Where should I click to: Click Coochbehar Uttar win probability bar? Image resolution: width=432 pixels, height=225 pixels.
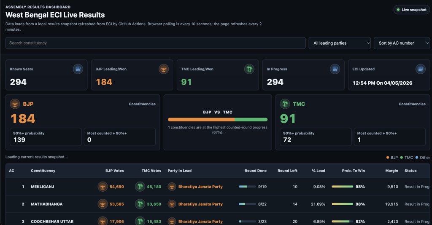point(342,222)
